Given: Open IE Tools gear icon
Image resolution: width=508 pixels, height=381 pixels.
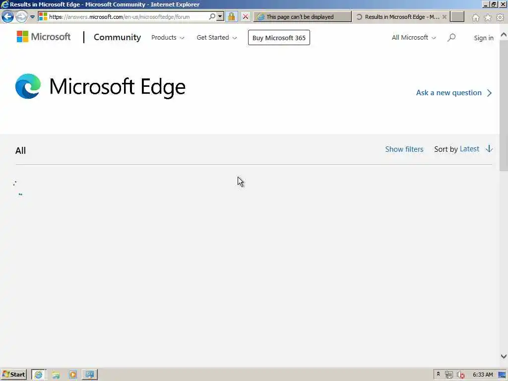Looking at the screenshot, I should point(500,17).
